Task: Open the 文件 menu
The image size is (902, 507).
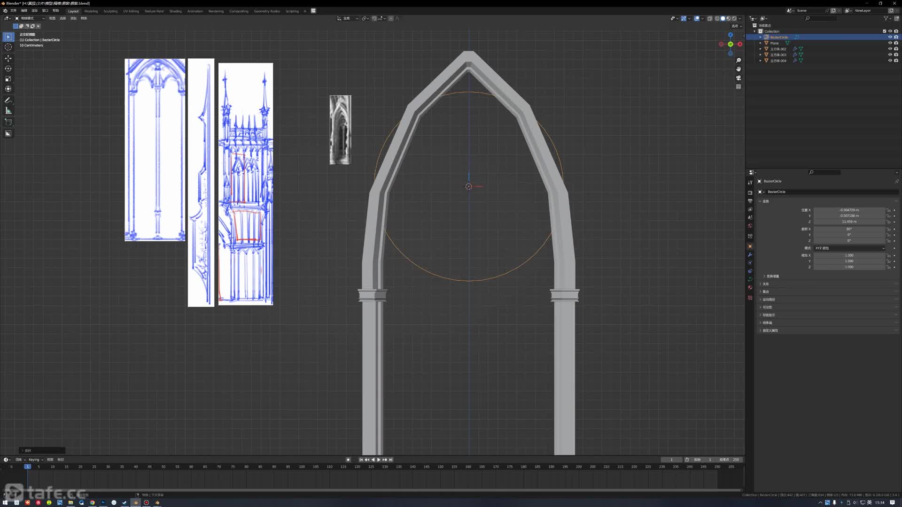Action: pyautogui.click(x=13, y=10)
